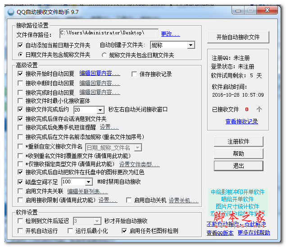286x247 pixels.
Task: Toggle 磁盘空间不足 checkbox
Action: click(x=20, y=182)
